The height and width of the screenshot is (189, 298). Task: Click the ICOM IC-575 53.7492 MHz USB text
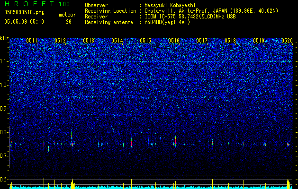[x=190, y=17]
